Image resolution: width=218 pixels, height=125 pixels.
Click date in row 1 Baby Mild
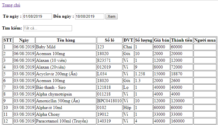coord(24,47)
